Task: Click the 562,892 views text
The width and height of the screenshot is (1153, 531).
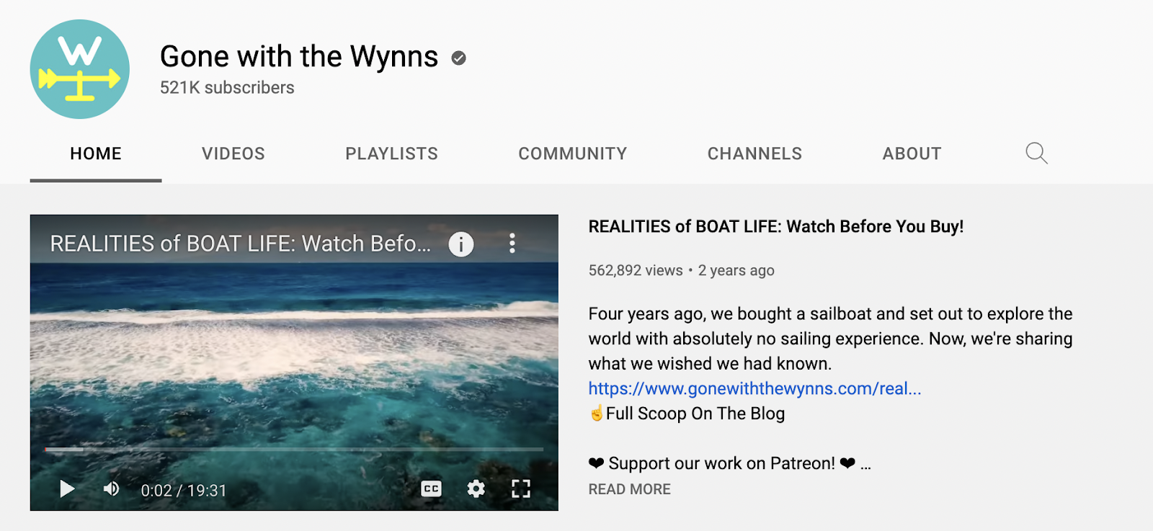Action: click(x=636, y=270)
